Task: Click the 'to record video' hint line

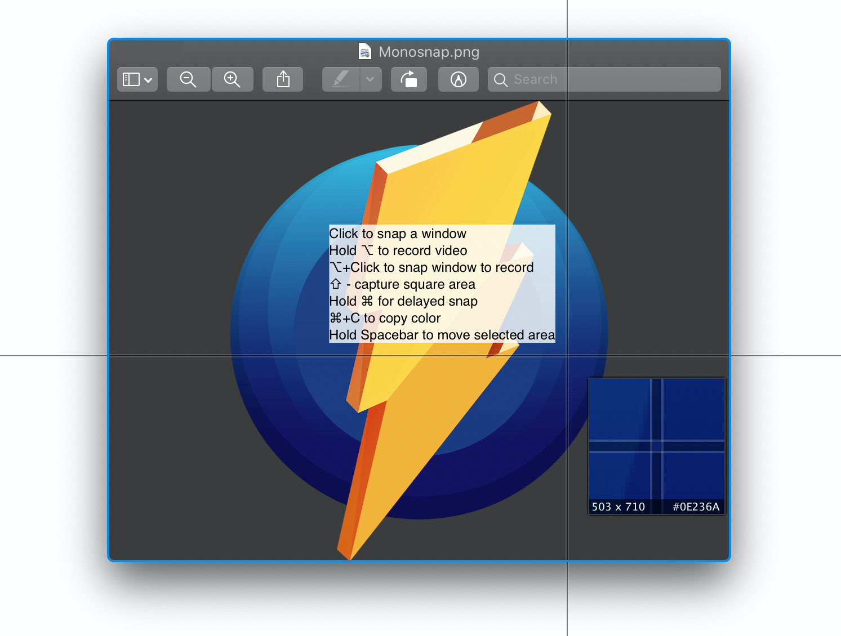Action: click(398, 250)
